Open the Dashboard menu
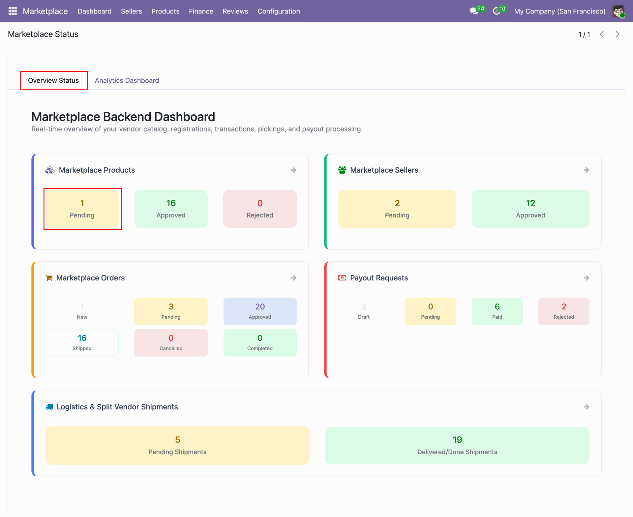The height and width of the screenshot is (517, 633). (x=94, y=11)
